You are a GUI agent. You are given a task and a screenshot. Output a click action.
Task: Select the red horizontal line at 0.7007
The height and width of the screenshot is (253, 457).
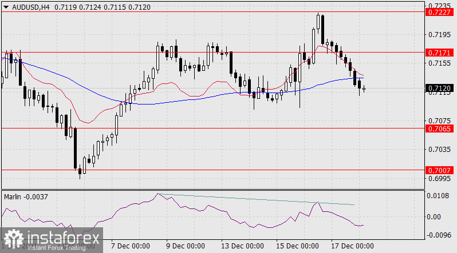(213, 170)
